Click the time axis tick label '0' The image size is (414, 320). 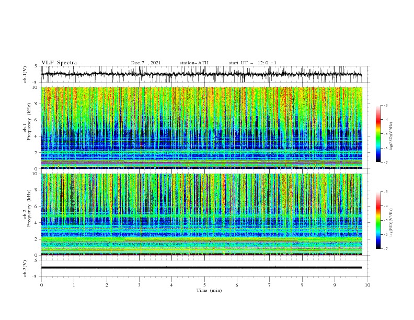41,285
